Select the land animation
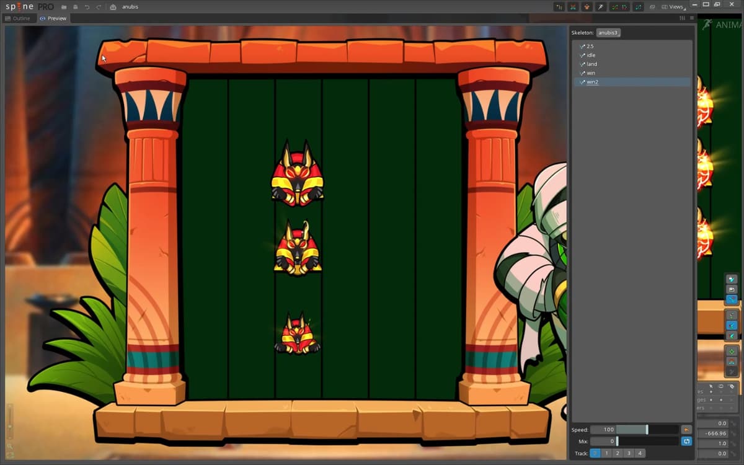 click(x=631, y=64)
